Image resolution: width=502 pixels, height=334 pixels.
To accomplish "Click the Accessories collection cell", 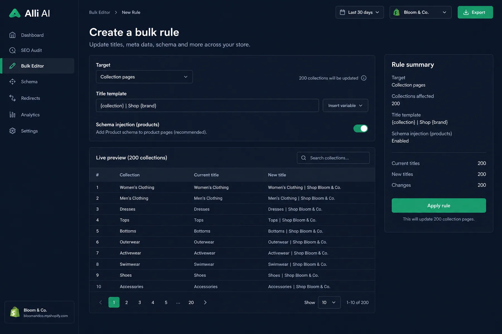I will coord(131,287).
